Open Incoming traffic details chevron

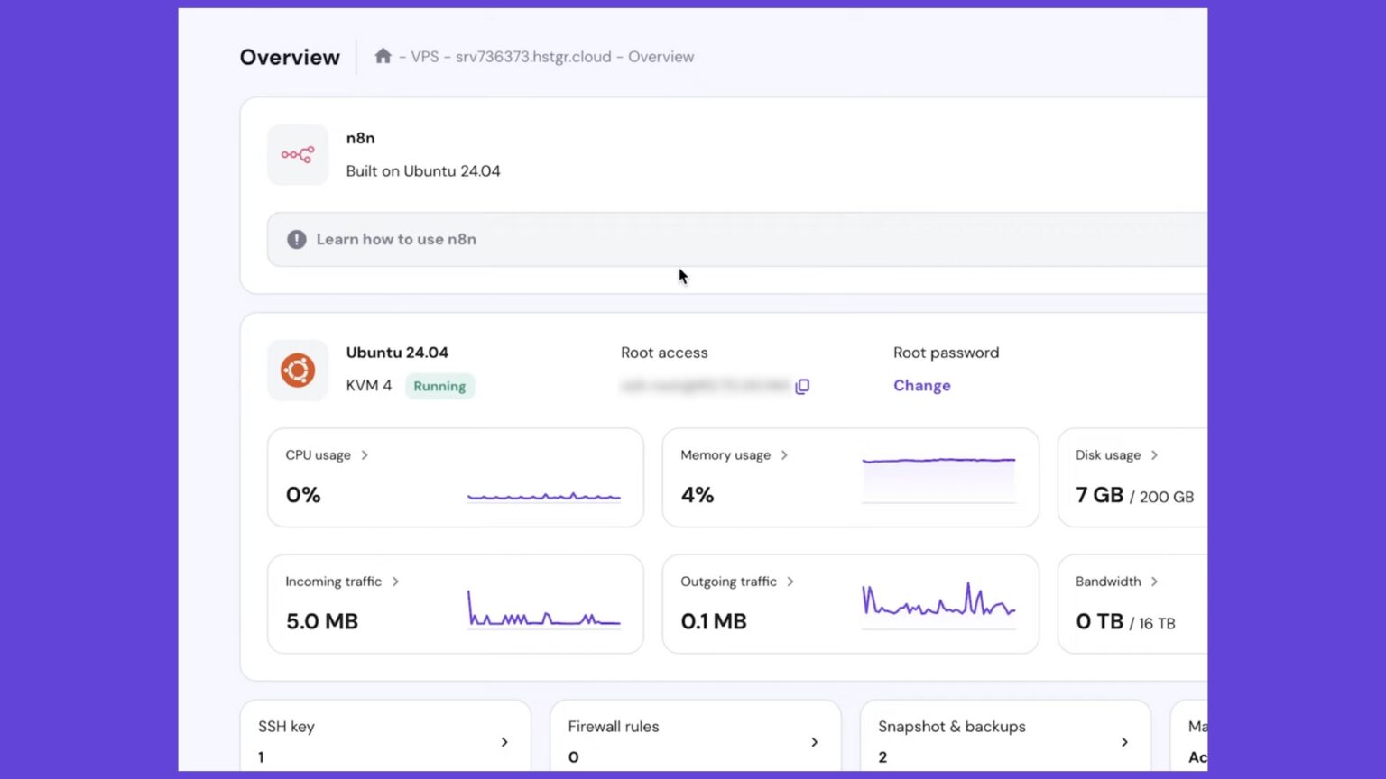point(395,582)
